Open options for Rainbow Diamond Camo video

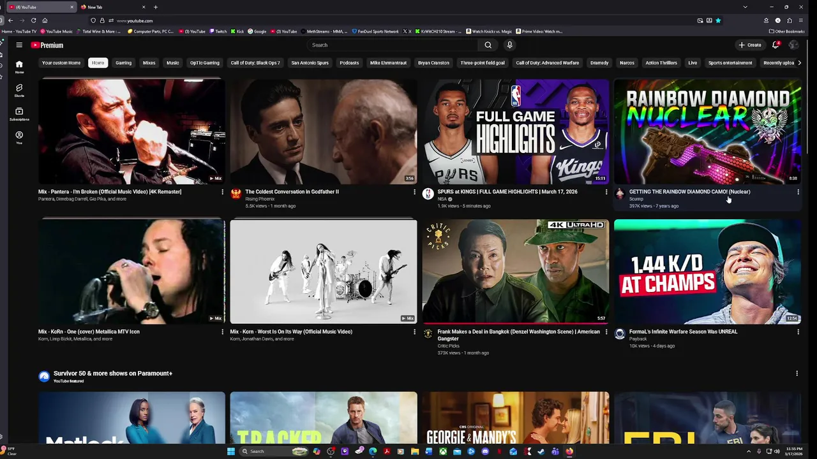pos(798,192)
